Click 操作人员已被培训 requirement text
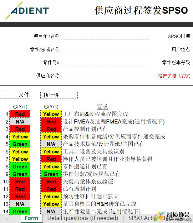The width and height of the screenshot is (193, 223). 108,159
